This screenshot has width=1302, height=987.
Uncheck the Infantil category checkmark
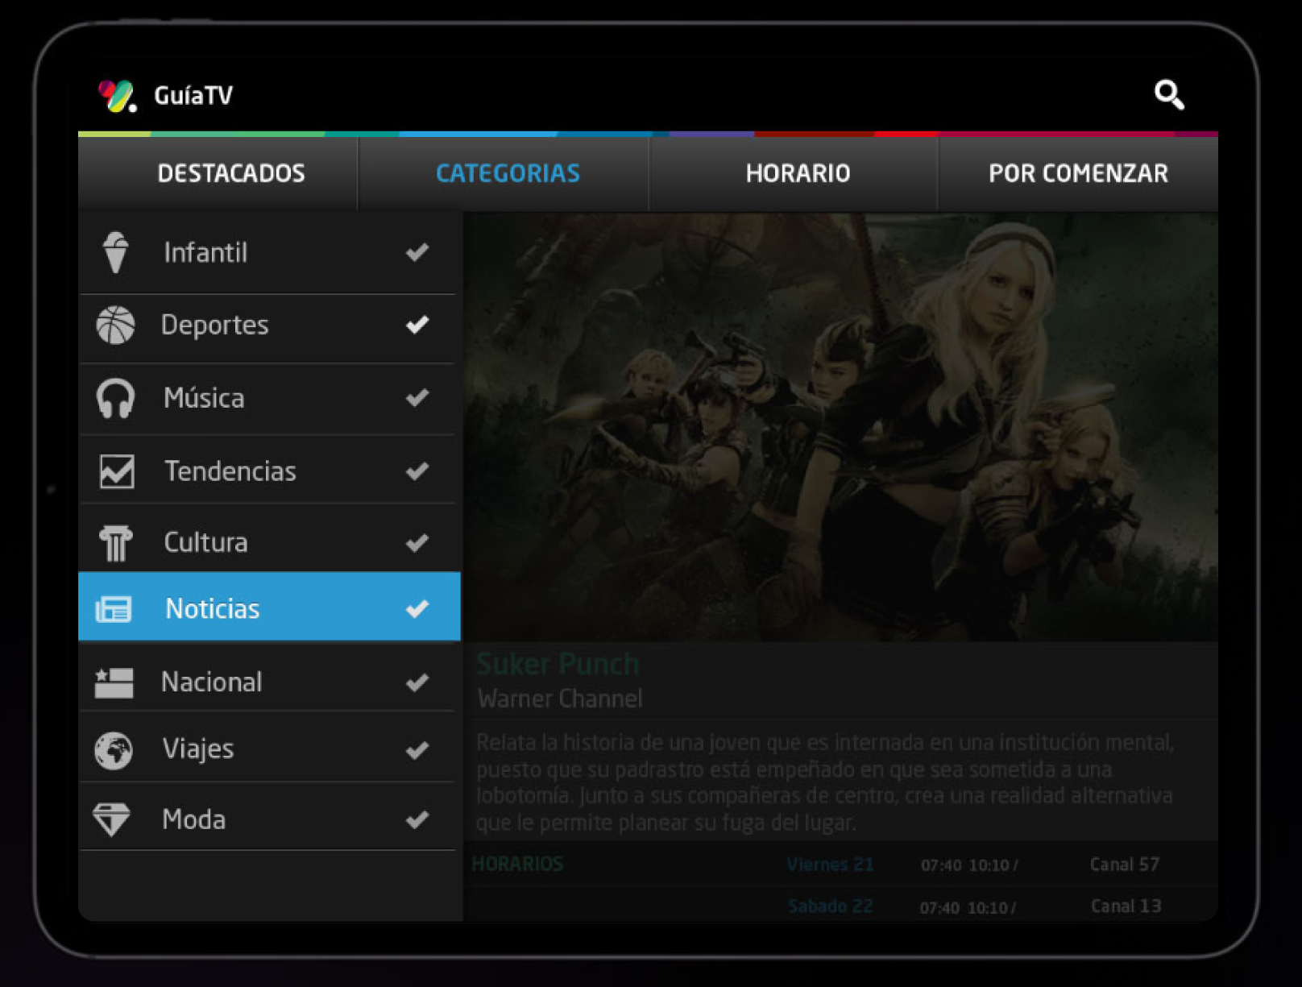click(417, 252)
